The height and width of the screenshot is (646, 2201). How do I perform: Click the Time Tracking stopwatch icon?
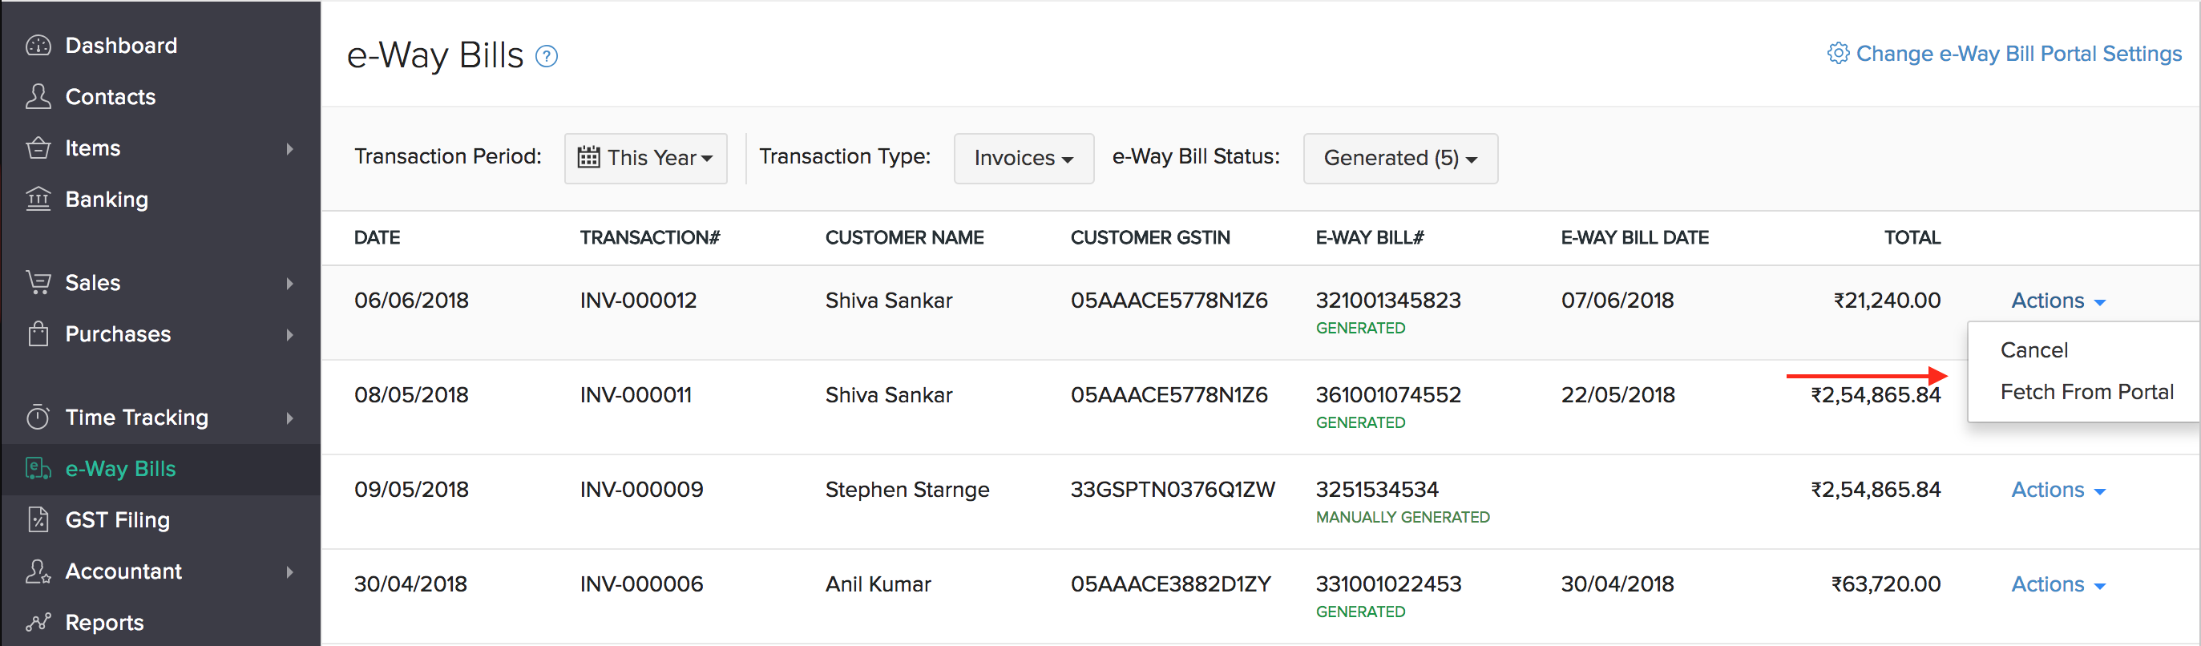pos(38,417)
